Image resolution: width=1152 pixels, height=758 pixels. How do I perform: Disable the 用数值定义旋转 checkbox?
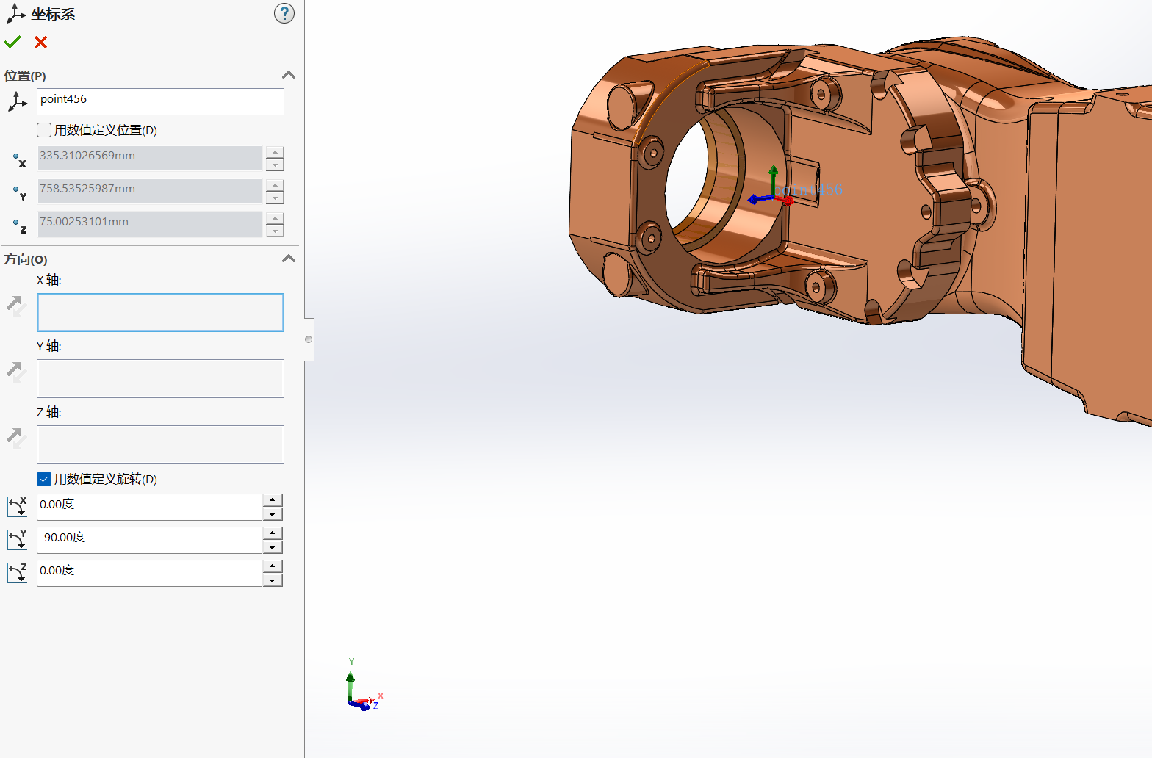44,479
